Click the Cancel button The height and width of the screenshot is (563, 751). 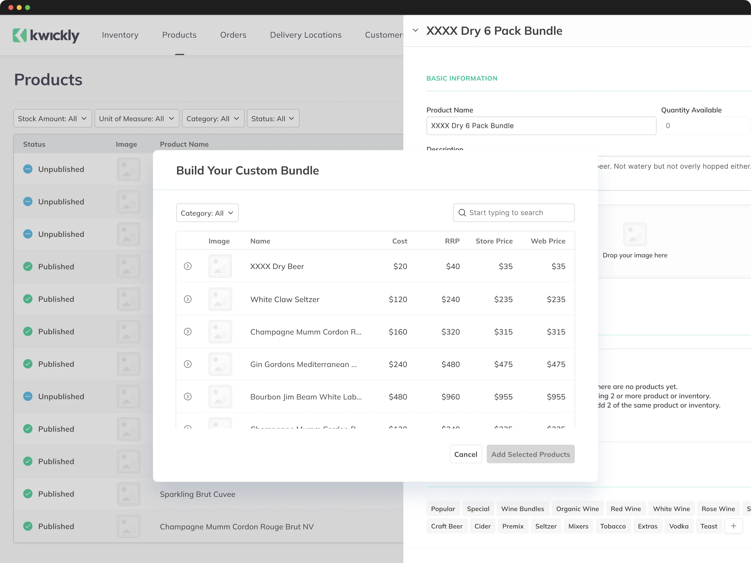(x=466, y=454)
